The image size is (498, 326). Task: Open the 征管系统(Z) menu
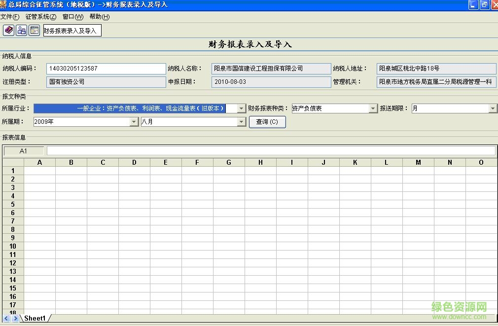click(x=39, y=16)
